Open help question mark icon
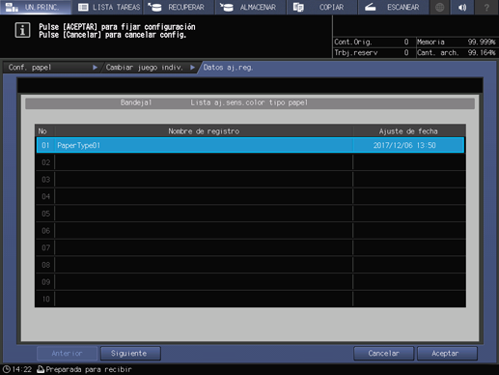499x375 pixels. pyautogui.click(x=486, y=7)
